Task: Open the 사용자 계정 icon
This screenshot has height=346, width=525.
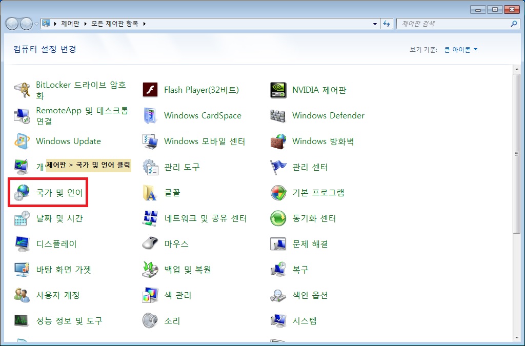Action: [22, 295]
